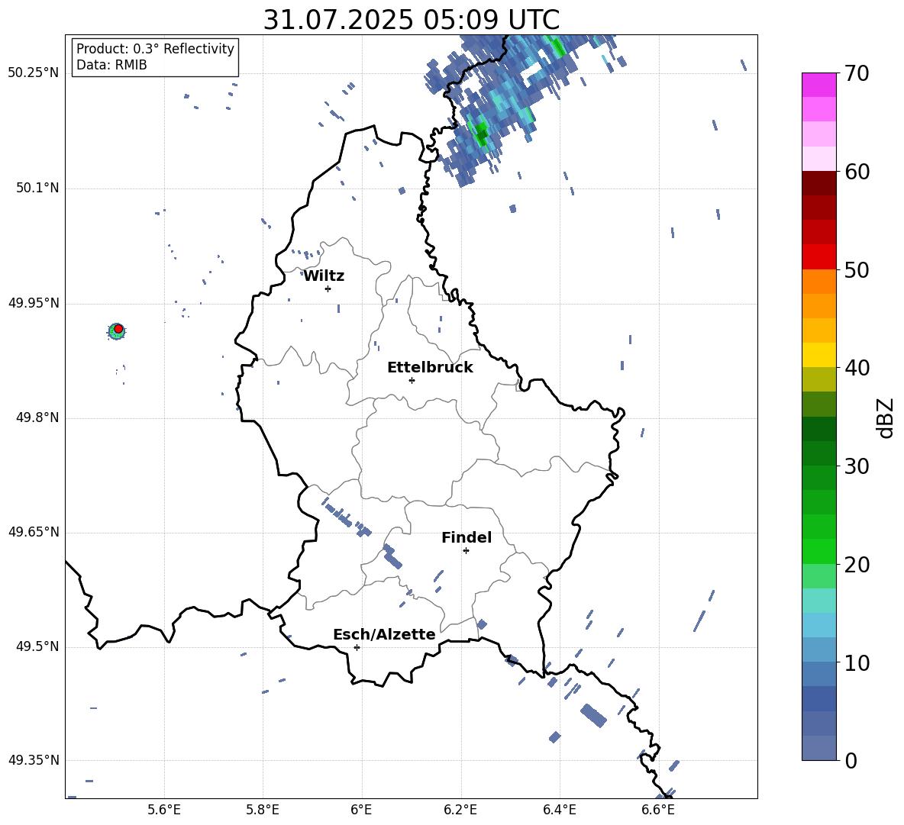This screenshot has height=825, width=904.
Task: Click the 6.4°E longitude label
Action: [x=559, y=810]
